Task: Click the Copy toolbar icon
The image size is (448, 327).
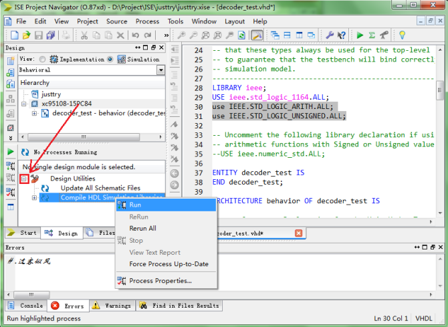Action: click(96, 35)
